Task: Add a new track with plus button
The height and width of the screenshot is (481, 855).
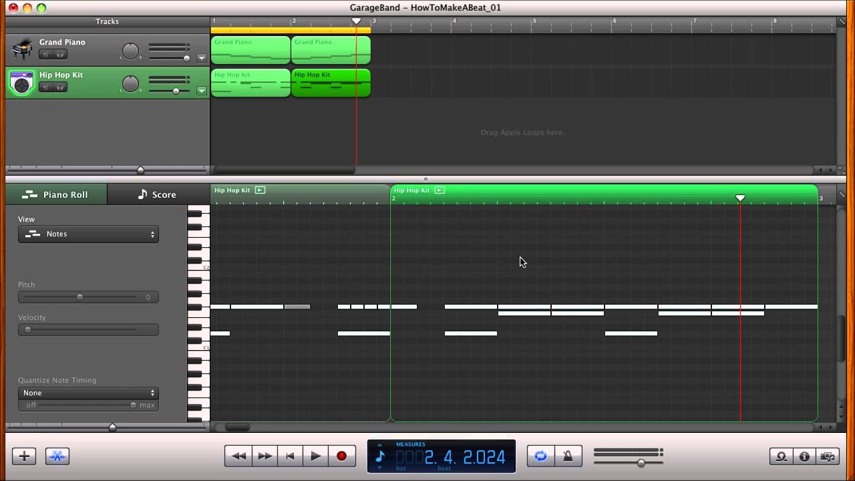Action: 24,456
